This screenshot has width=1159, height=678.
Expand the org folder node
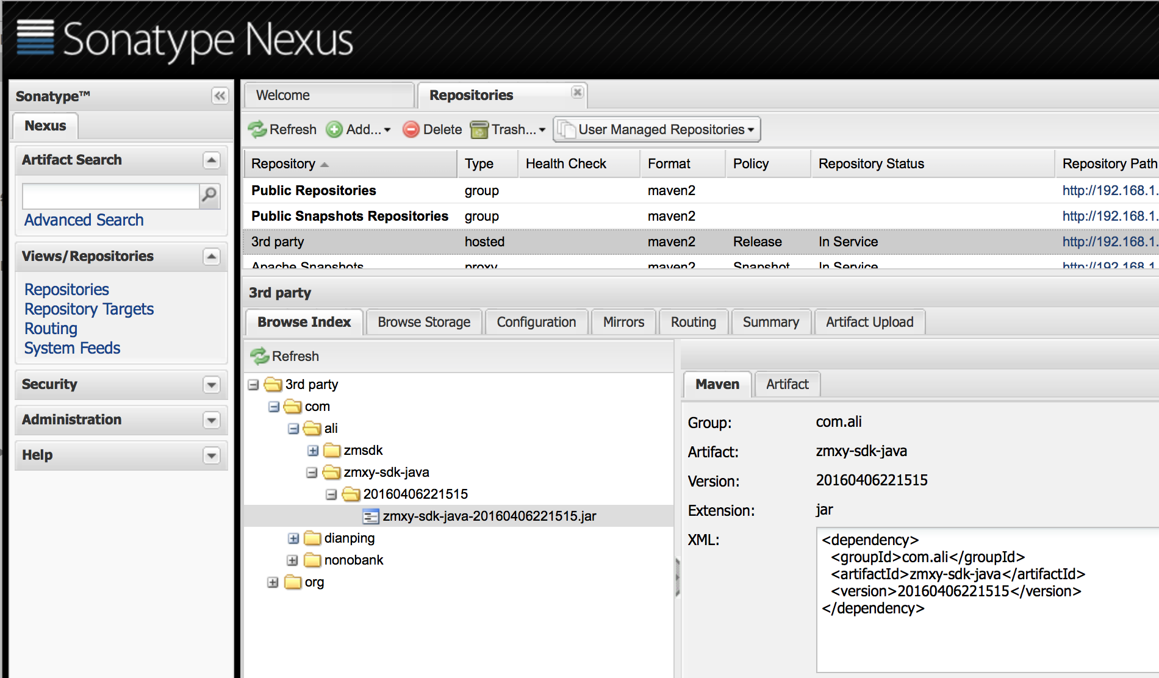pyautogui.click(x=273, y=582)
